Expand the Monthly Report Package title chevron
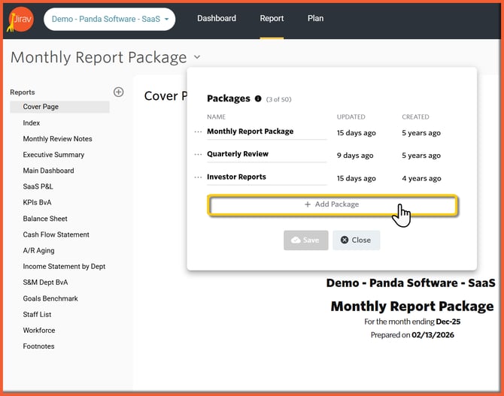Image resolution: width=504 pixels, height=396 pixels. click(x=197, y=57)
